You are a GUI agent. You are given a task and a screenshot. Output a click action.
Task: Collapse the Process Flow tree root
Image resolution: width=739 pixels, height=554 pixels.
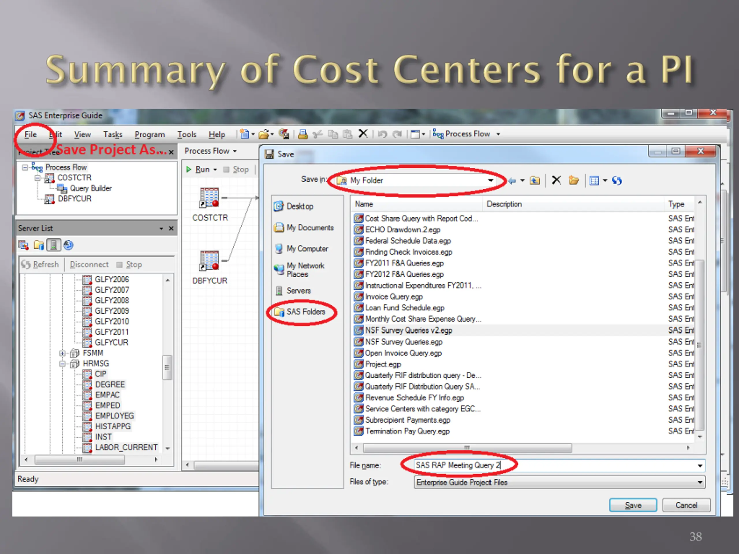tap(25, 167)
